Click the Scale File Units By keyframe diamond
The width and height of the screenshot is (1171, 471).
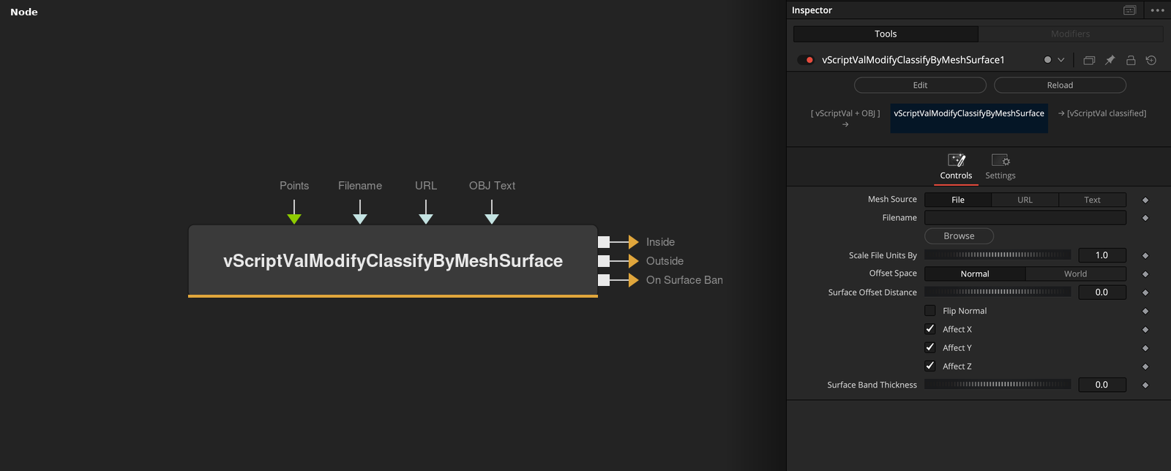(x=1145, y=255)
